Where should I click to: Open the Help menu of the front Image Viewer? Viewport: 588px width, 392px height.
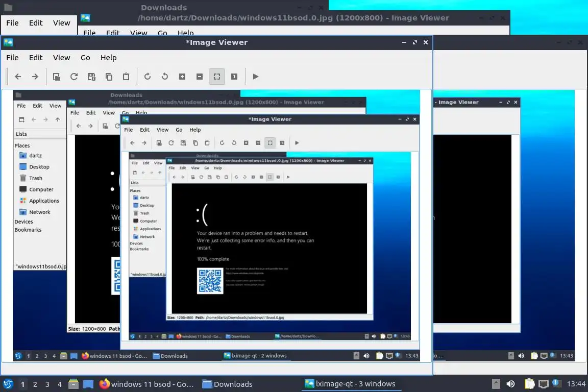[108, 58]
